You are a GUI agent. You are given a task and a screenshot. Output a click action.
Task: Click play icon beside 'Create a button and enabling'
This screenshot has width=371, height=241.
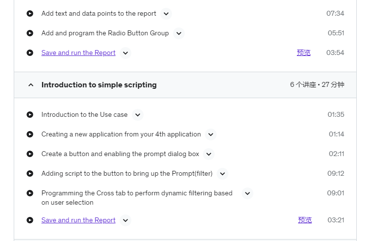[30, 154]
